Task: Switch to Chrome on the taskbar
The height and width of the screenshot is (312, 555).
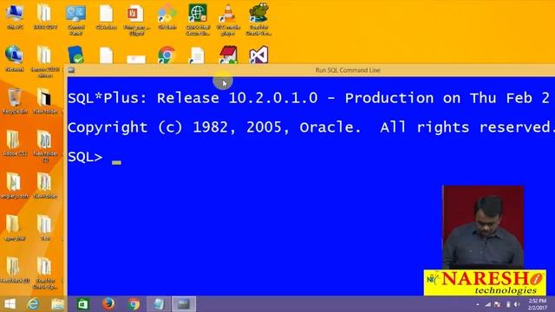Action: pos(134,304)
